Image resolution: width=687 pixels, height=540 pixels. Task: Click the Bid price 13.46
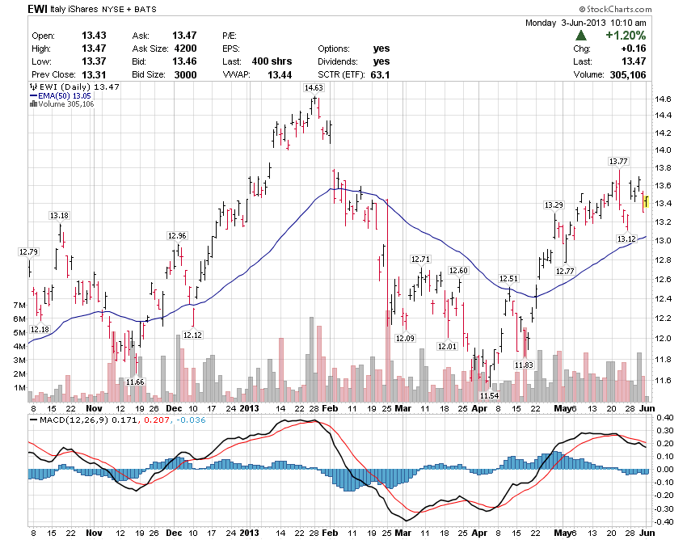coord(184,61)
